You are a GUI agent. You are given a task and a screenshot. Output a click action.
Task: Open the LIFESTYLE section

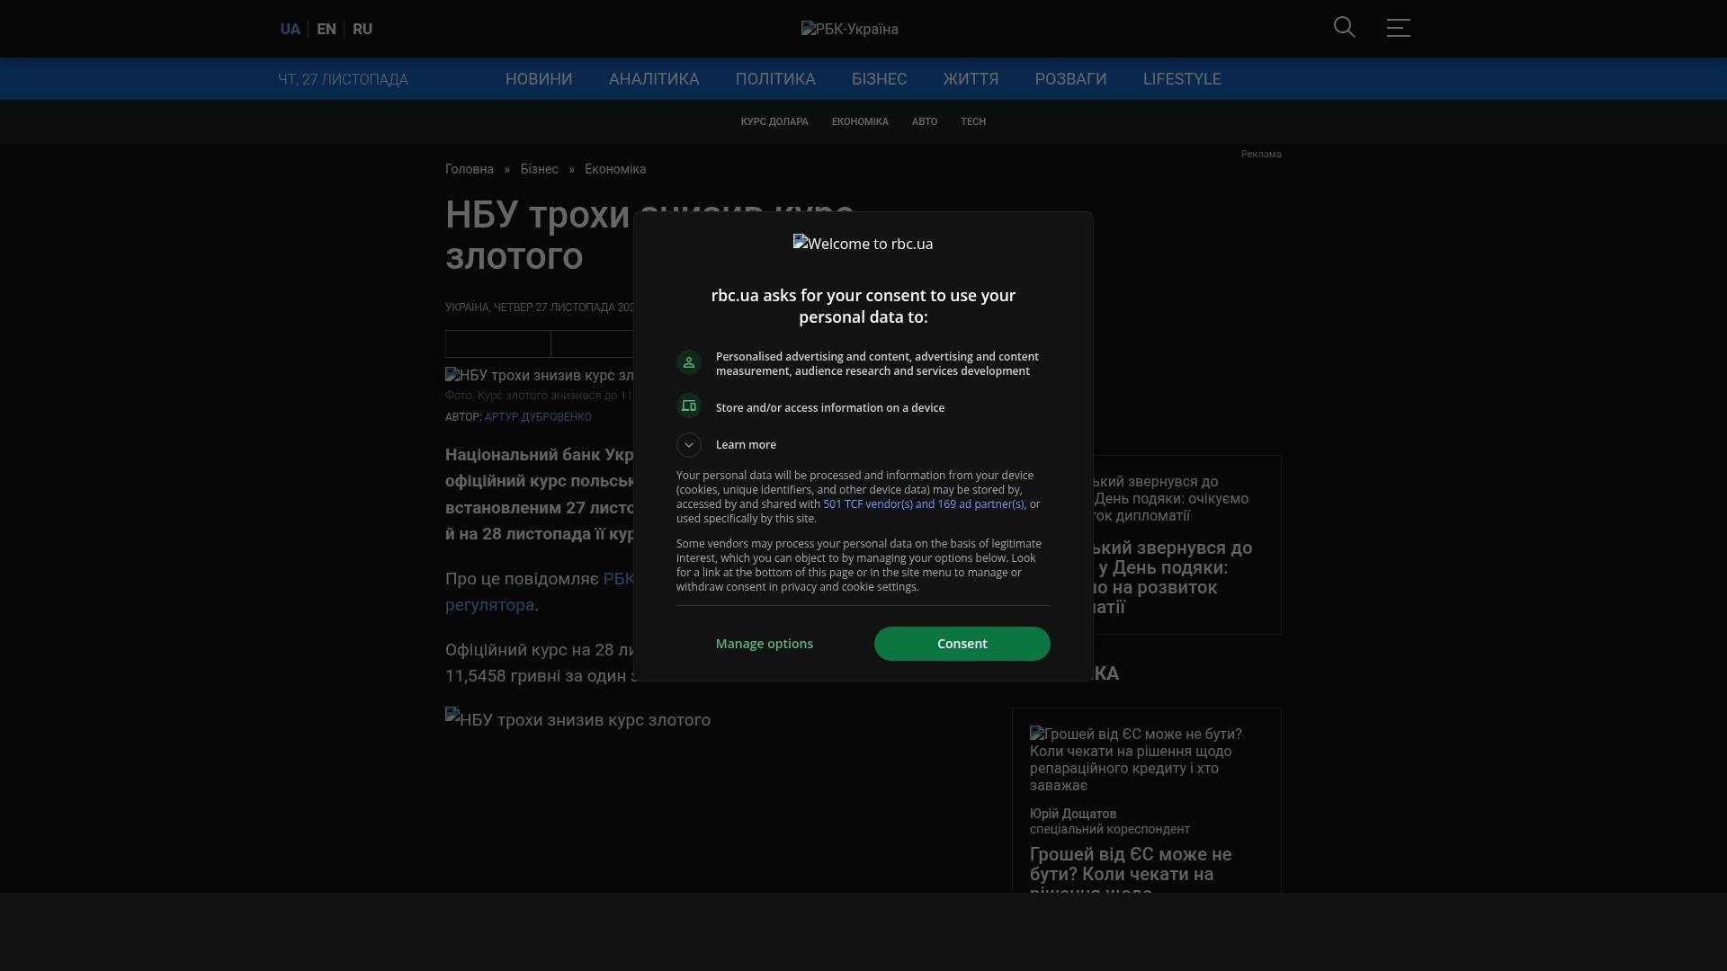point(1181,79)
